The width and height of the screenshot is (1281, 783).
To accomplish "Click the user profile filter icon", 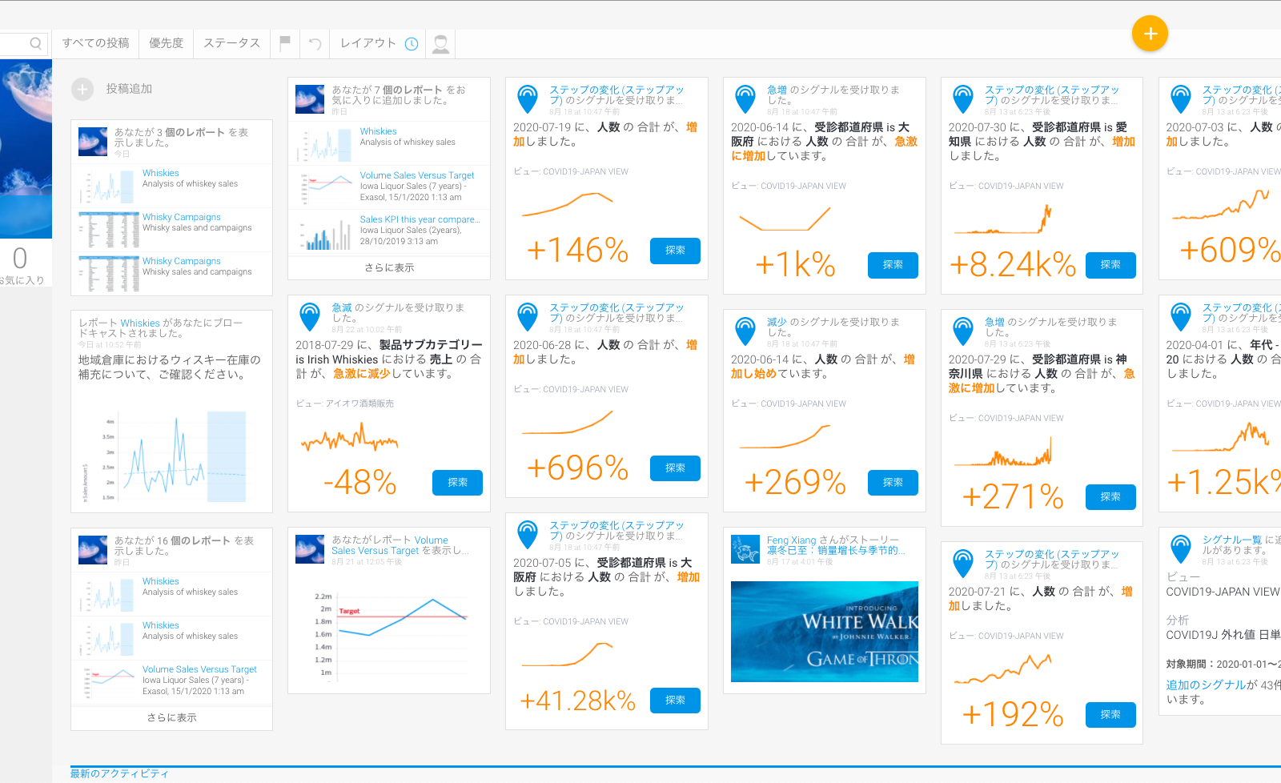I will 440,44.
